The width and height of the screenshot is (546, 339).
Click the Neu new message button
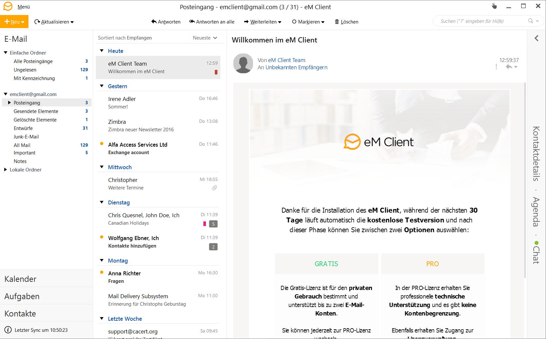pos(14,22)
